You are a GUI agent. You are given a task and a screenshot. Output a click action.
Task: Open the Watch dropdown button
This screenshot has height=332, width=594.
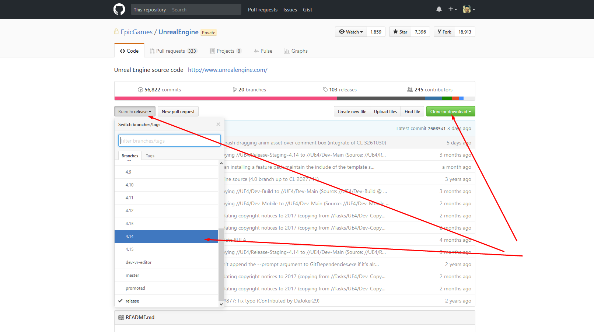pos(351,32)
